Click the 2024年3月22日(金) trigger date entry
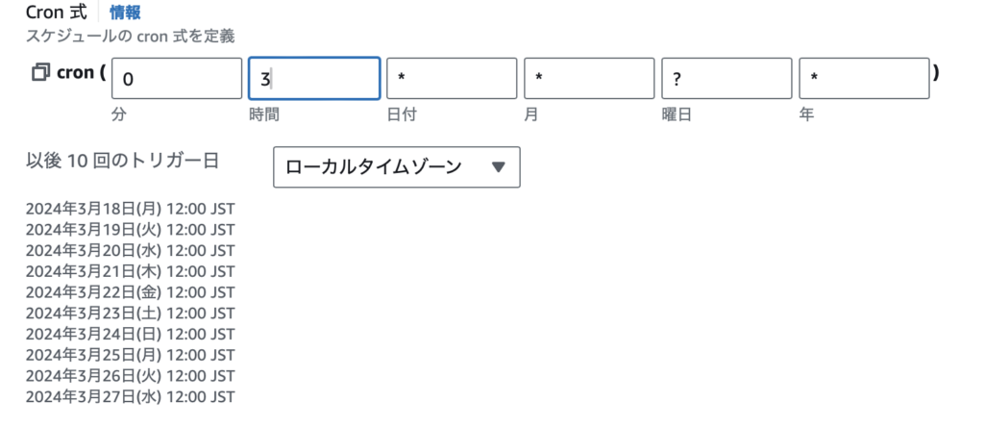Image resolution: width=984 pixels, height=427 pixels. click(x=131, y=292)
